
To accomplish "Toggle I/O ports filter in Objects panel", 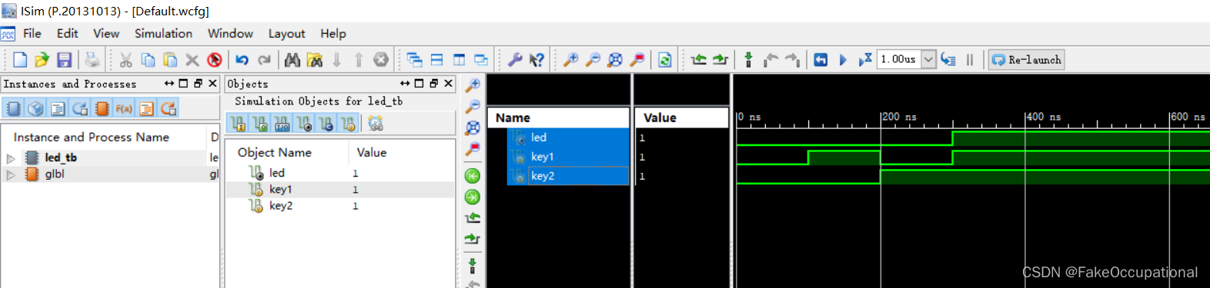I will click(x=282, y=124).
